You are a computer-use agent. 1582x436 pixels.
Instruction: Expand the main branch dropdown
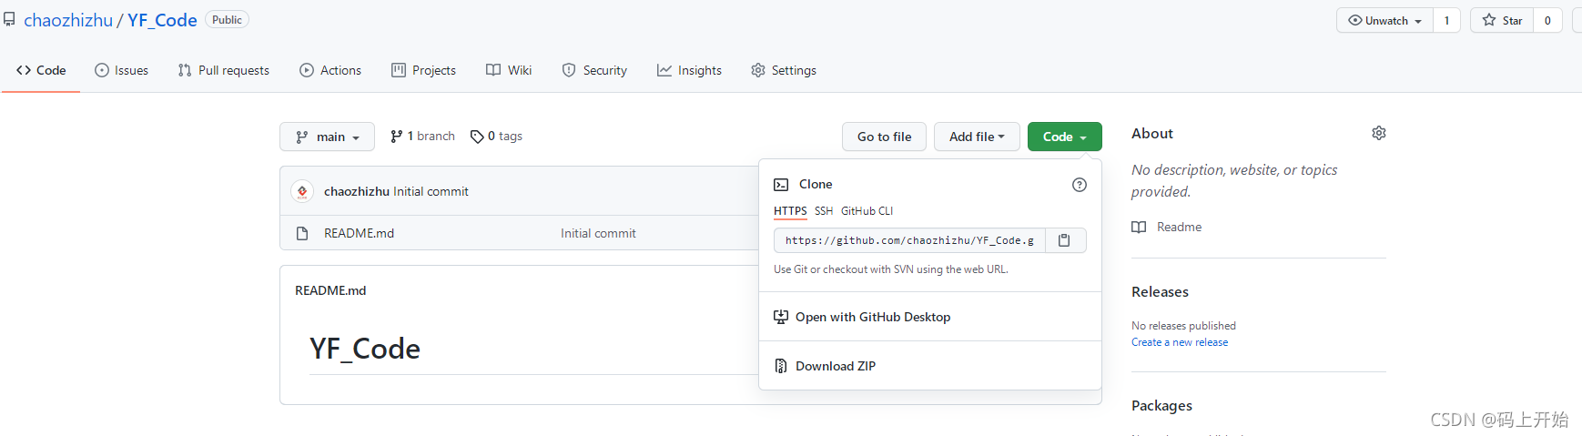[x=327, y=137]
